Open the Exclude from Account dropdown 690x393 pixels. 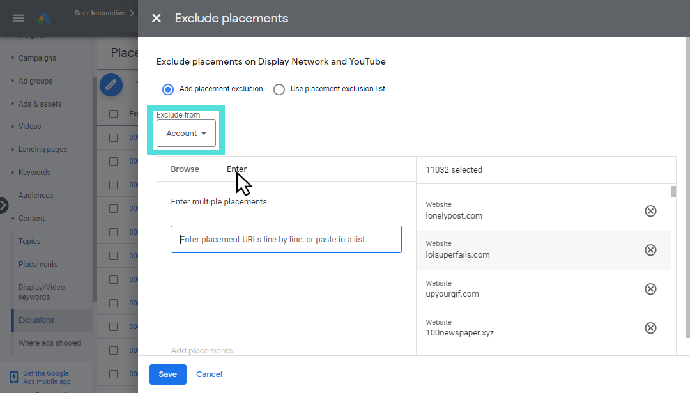click(x=186, y=134)
